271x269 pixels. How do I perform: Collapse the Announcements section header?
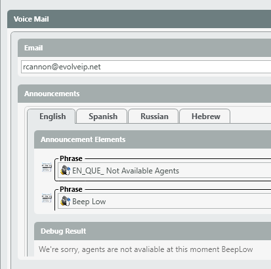click(144, 94)
